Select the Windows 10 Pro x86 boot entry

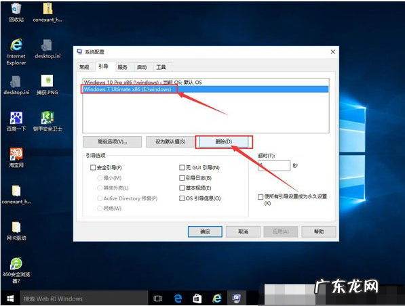click(x=206, y=82)
